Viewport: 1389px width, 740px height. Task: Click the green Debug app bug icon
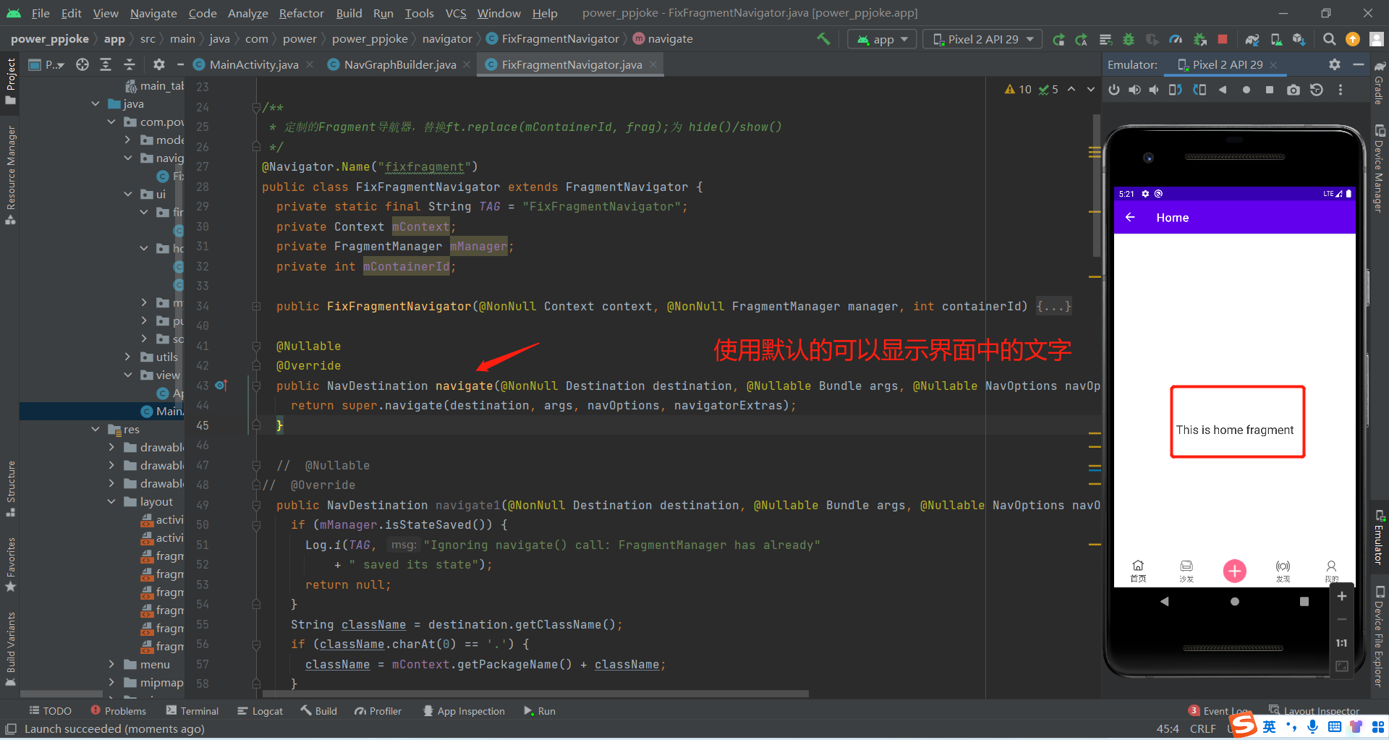click(x=1129, y=40)
